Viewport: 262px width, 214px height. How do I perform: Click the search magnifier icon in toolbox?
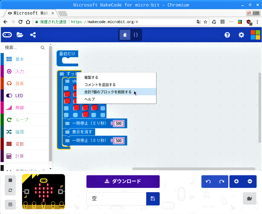(x=43, y=48)
